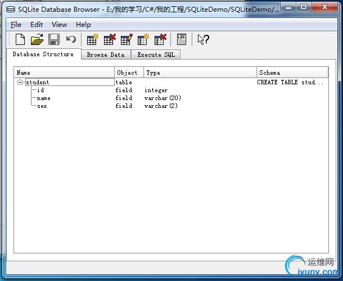Select the id field row
This screenshot has height=281, width=343.
pos(171,90)
